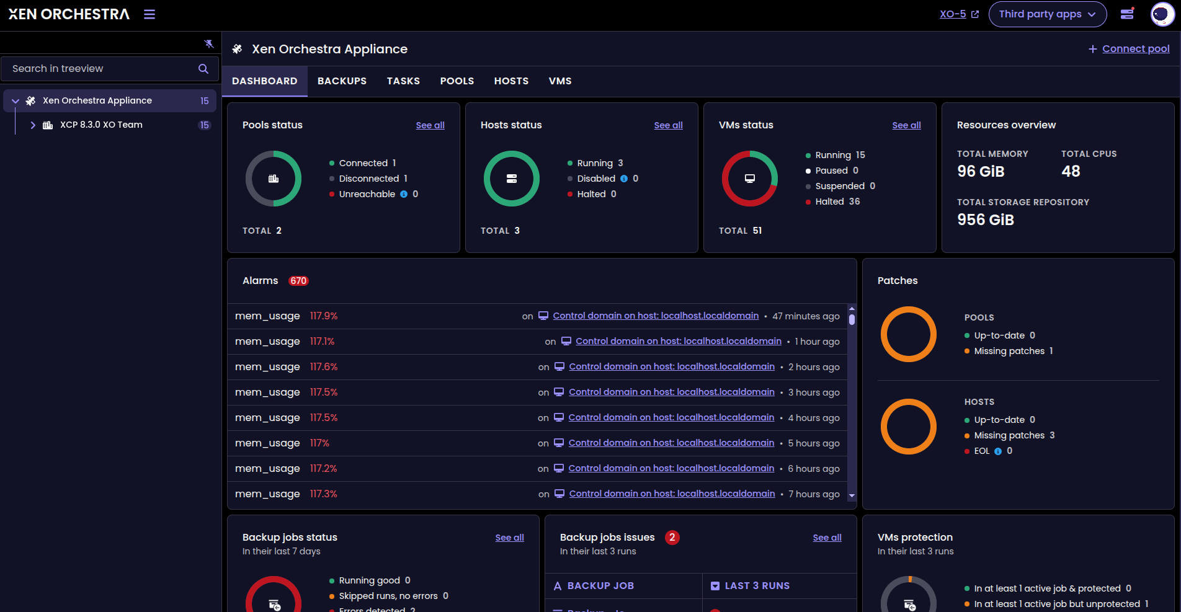1181x612 pixels.
Task: Sort by the Backup Job column header
Action: (600, 586)
